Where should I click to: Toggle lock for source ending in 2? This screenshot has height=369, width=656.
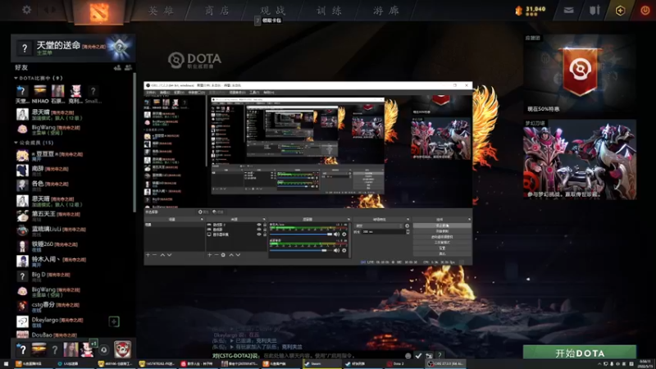pos(264,225)
